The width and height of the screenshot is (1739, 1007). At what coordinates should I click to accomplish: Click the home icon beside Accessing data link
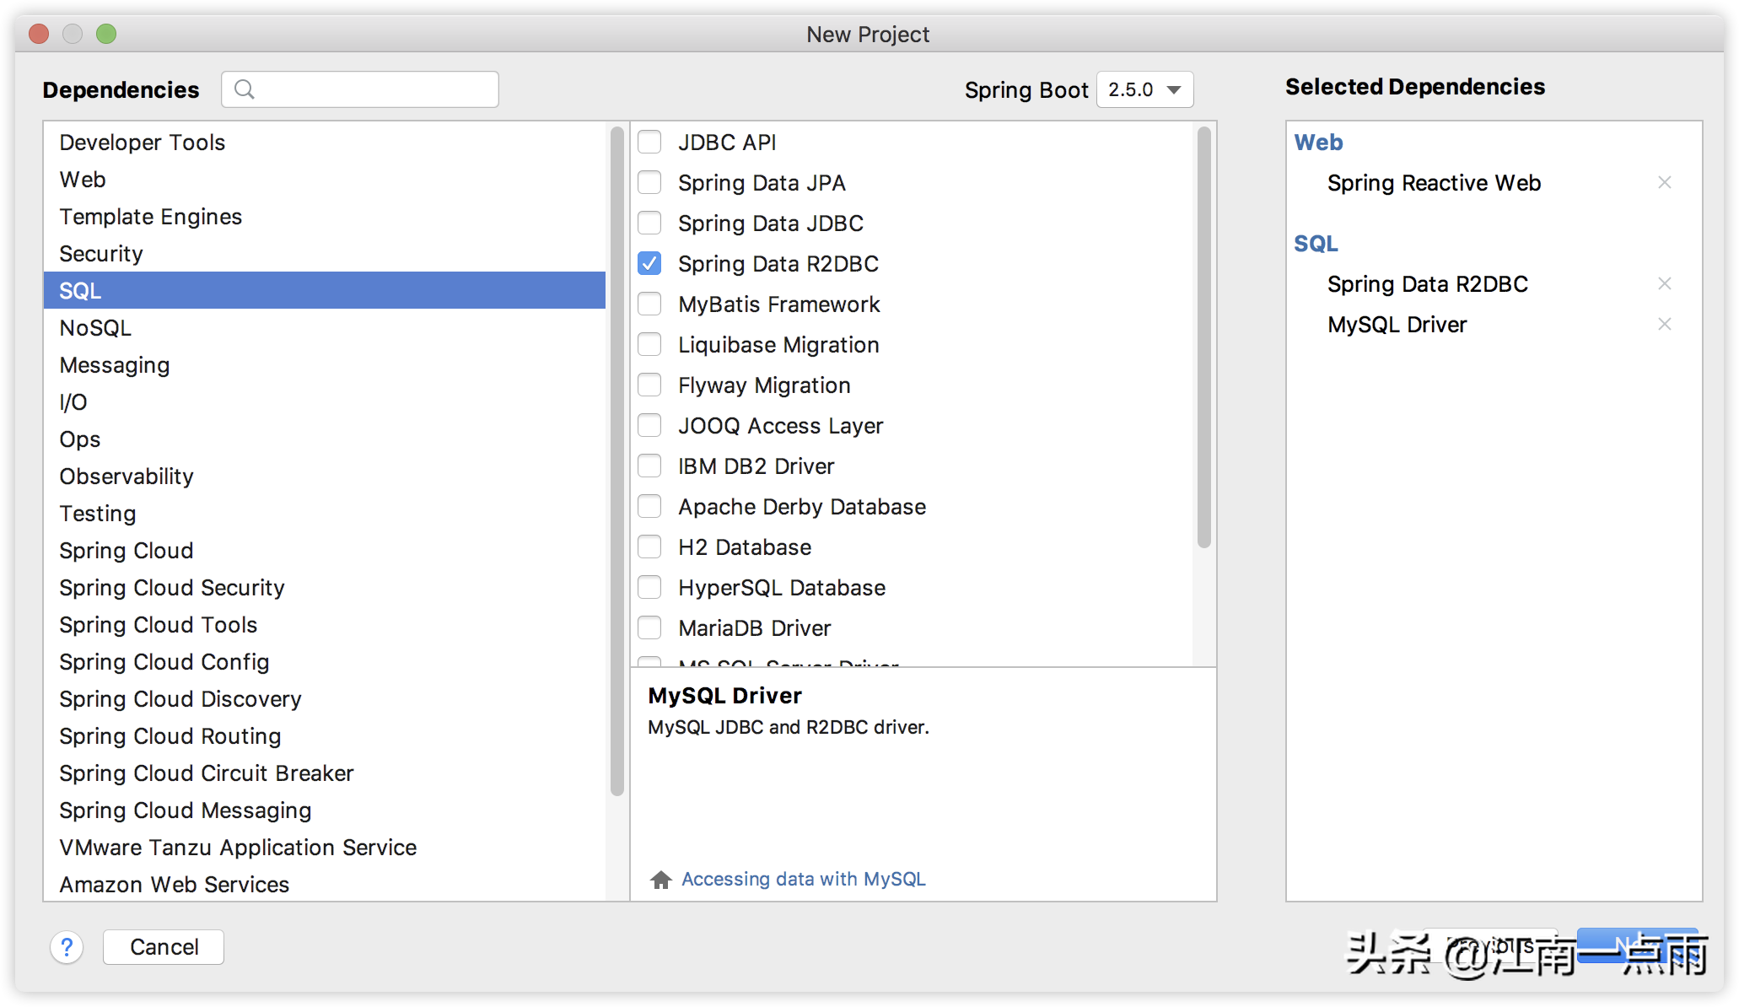pyautogui.click(x=661, y=880)
